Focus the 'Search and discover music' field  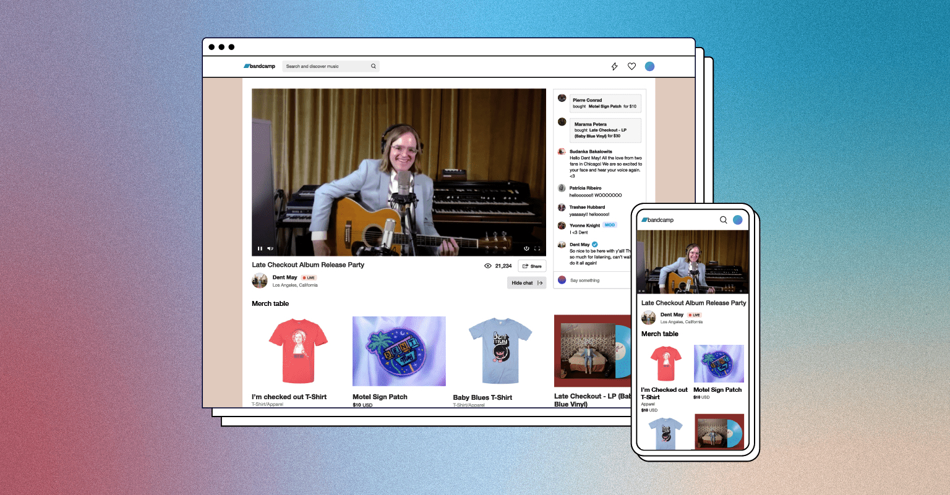[325, 66]
